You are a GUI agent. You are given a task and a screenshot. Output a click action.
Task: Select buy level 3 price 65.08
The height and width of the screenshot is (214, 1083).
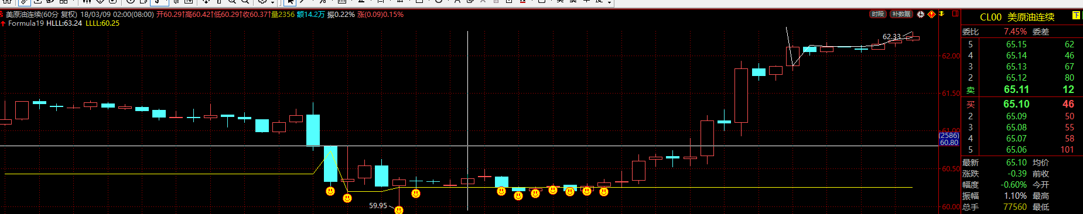click(1016, 127)
